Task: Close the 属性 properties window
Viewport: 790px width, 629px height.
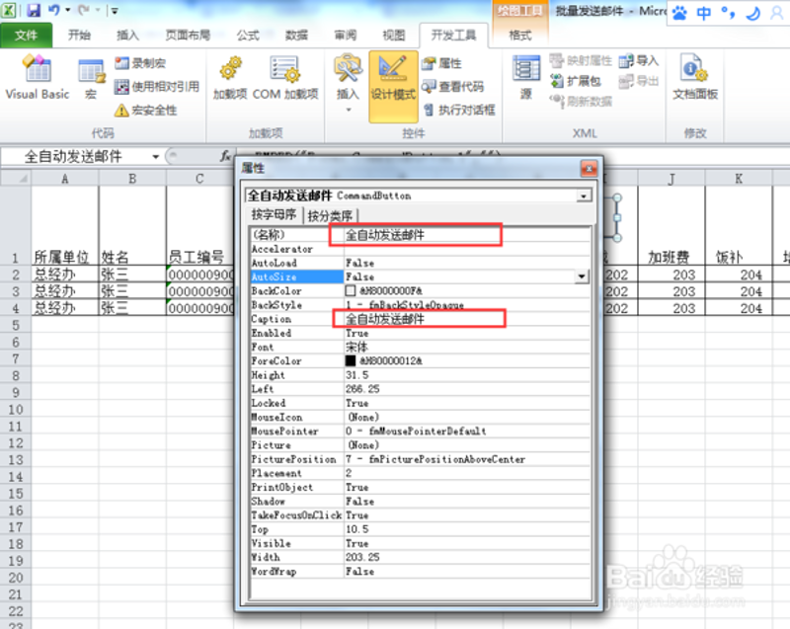Action: click(x=589, y=168)
